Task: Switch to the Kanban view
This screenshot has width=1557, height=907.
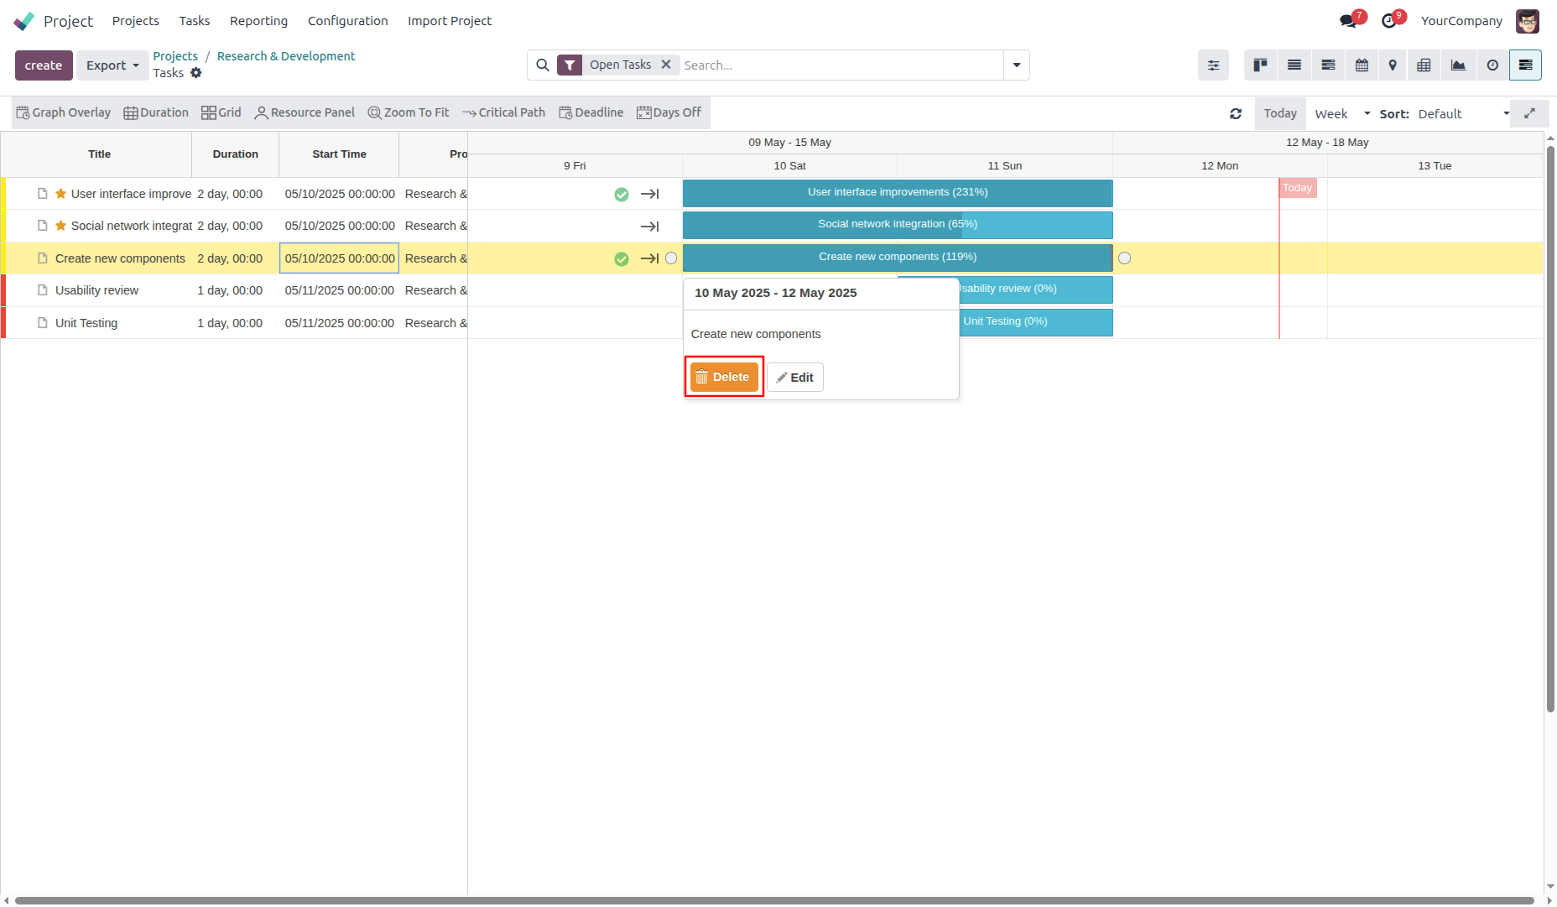Action: [1260, 65]
